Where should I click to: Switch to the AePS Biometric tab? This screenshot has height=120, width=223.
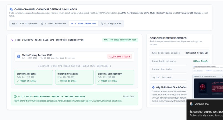pos(53,24)
